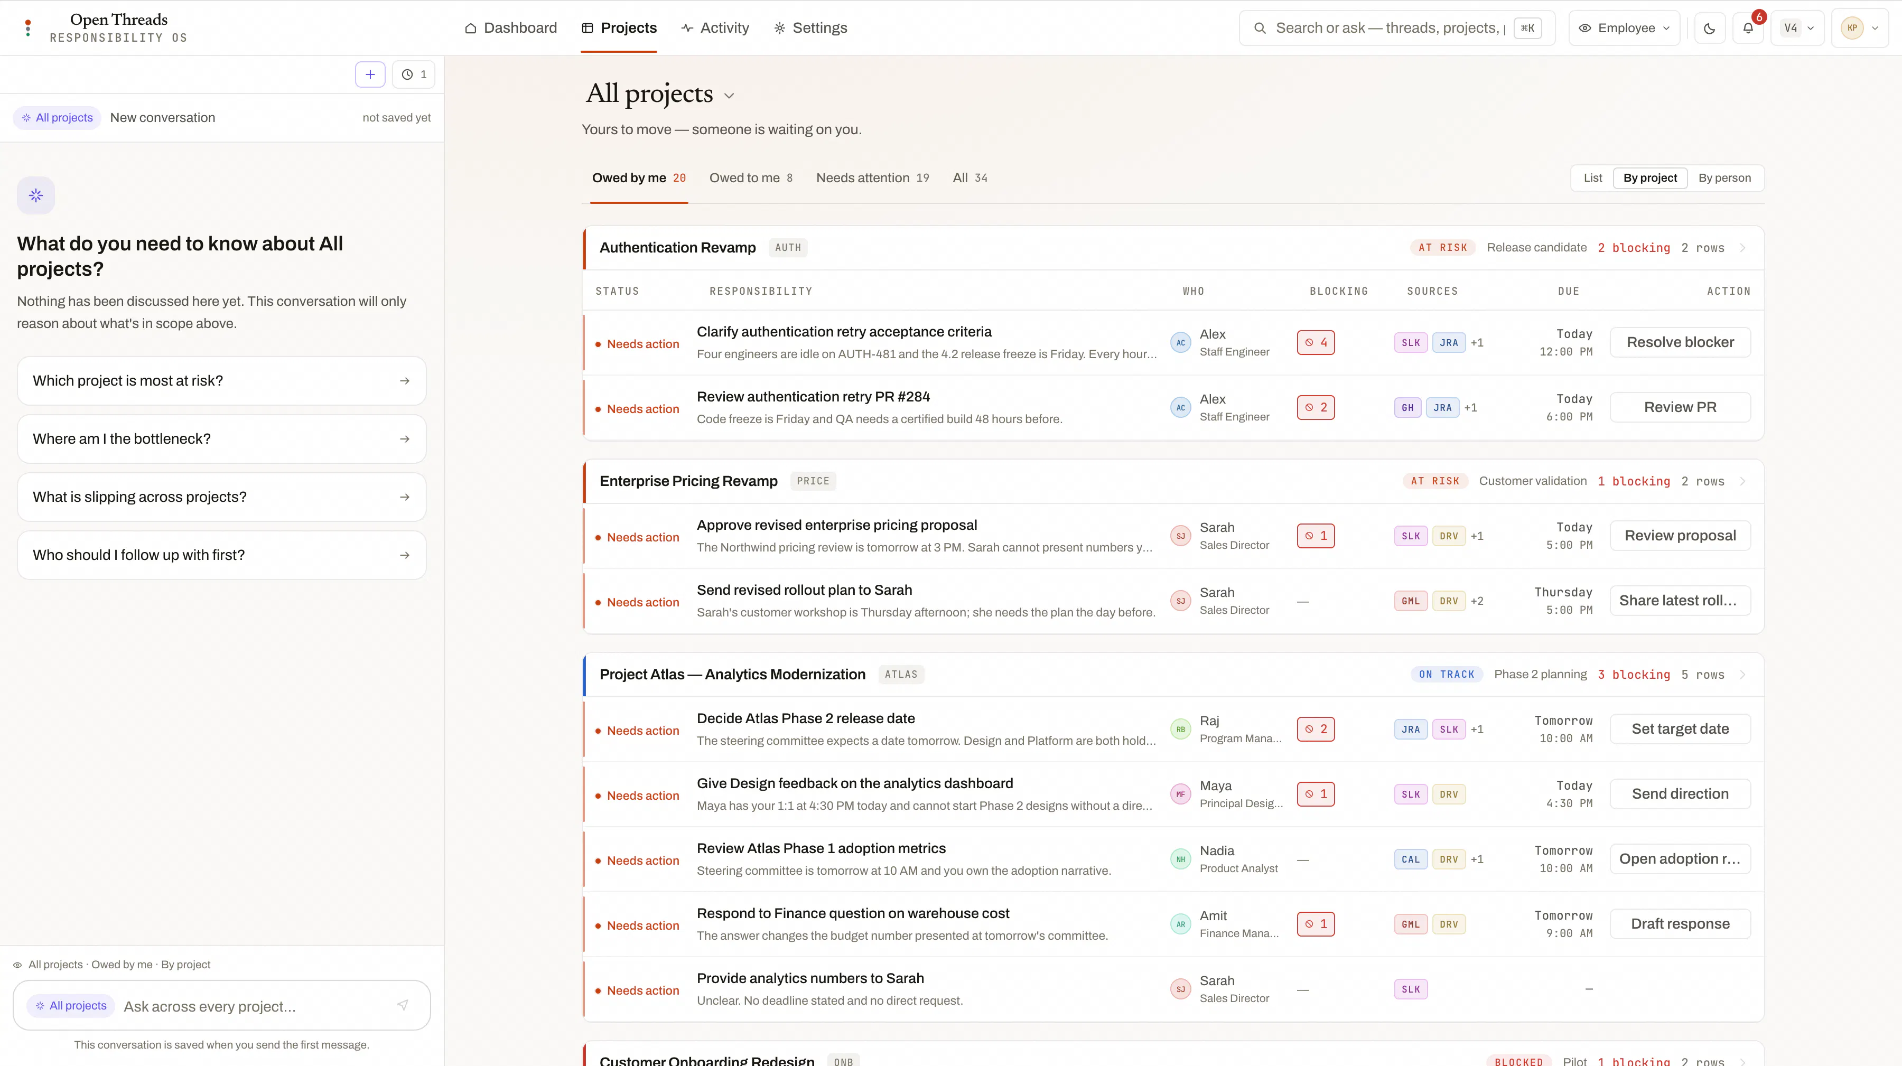Click DRV tag on pricing proposal row
The width and height of the screenshot is (1902, 1066).
(1449, 536)
